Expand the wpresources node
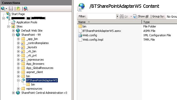The image size is (177, 100). click(x=18, y=89)
